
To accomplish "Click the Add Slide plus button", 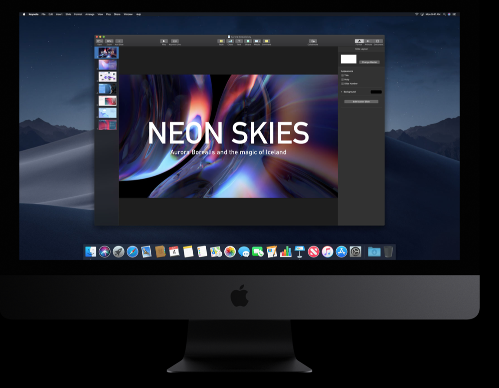I will pyautogui.click(x=119, y=41).
